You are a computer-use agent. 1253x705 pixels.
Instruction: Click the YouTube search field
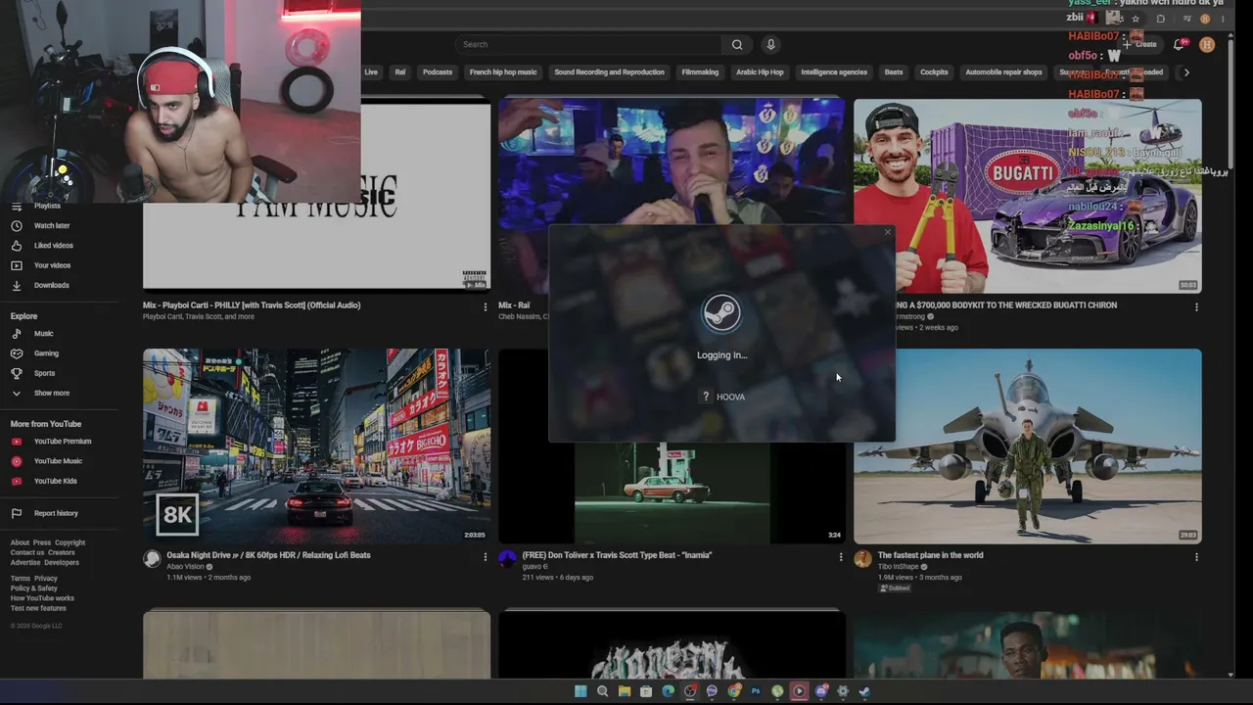click(590, 44)
